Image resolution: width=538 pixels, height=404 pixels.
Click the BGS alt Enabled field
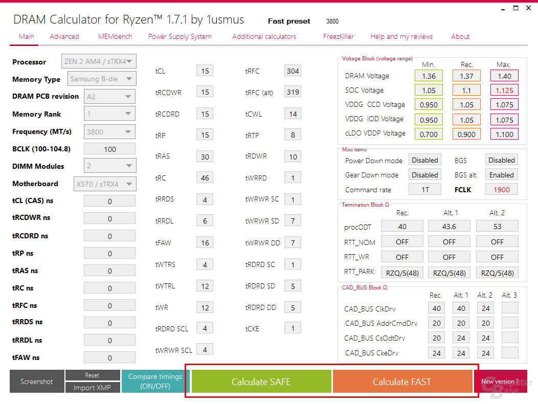(501, 175)
